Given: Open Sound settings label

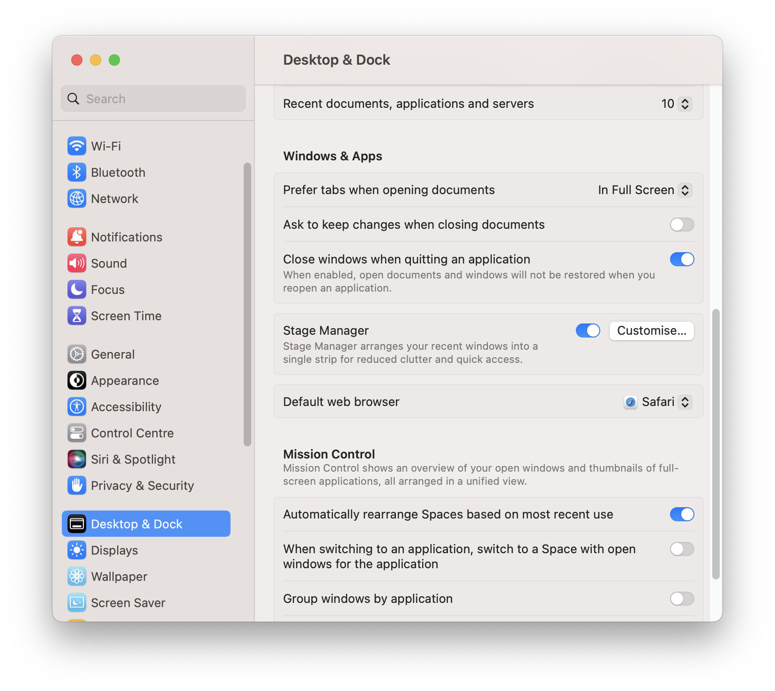Looking at the screenshot, I should [109, 263].
